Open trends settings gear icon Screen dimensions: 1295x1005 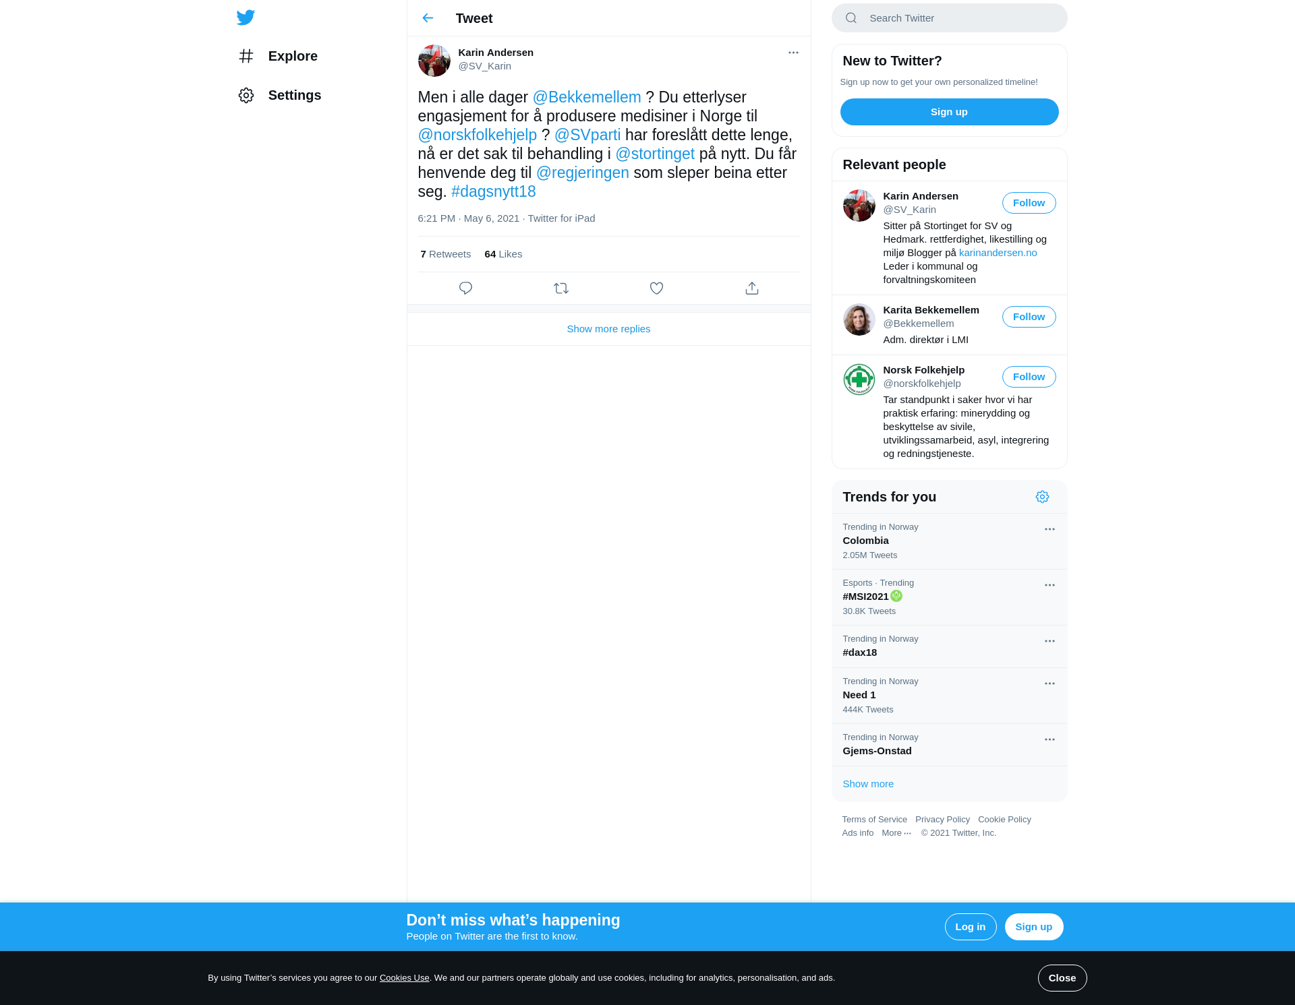[1042, 497]
